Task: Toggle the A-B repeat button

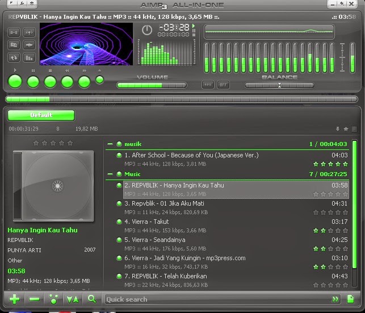Action: pyautogui.click(x=14, y=32)
